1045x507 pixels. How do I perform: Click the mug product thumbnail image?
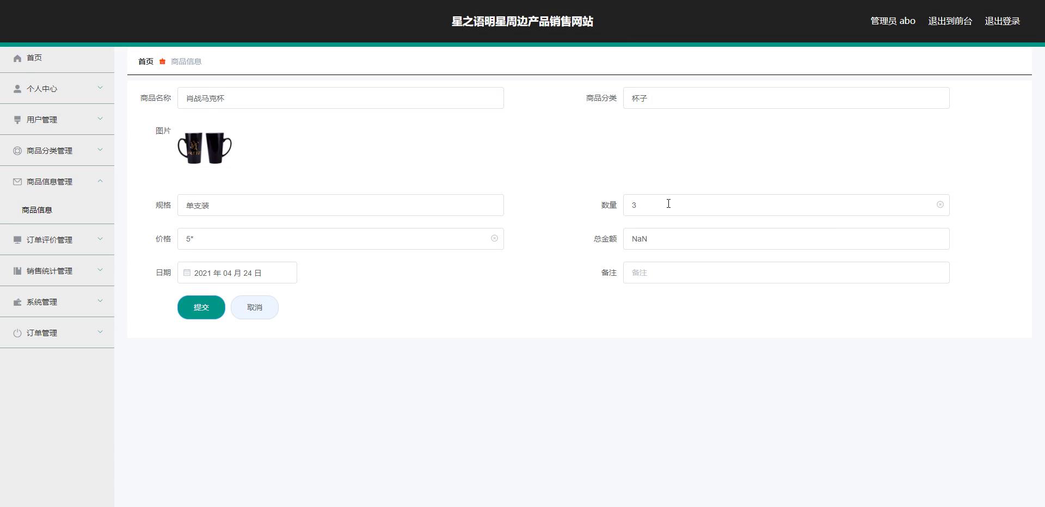point(205,147)
